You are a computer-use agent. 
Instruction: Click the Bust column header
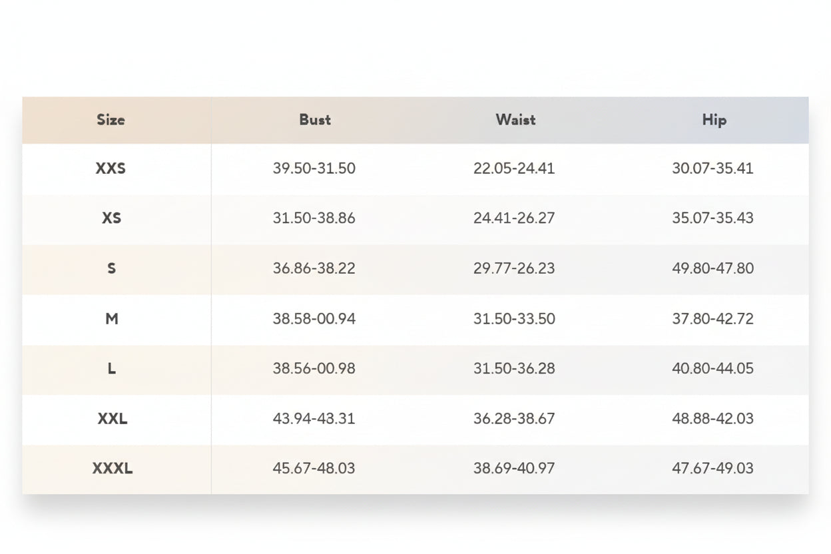click(314, 120)
